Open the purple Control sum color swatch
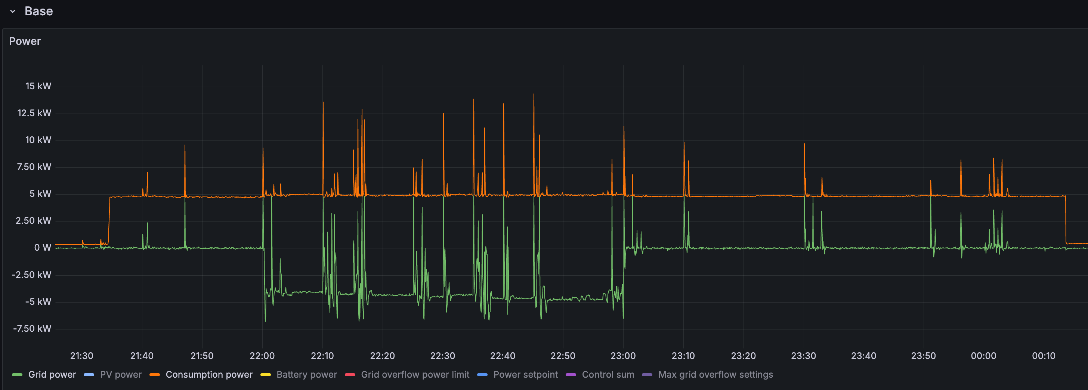 pos(571,375)
